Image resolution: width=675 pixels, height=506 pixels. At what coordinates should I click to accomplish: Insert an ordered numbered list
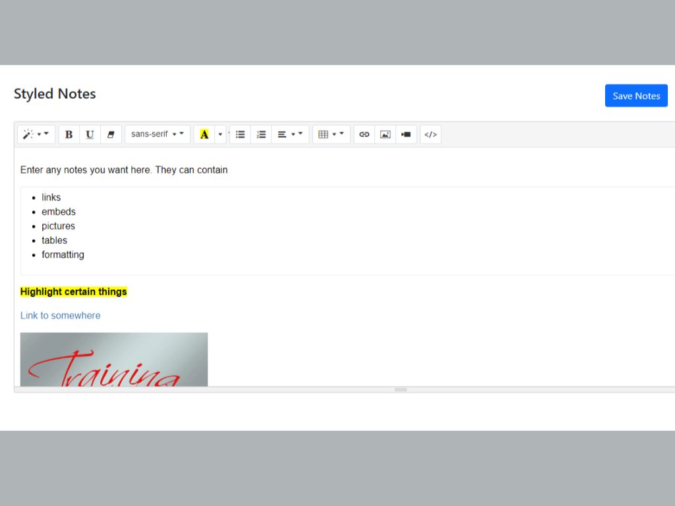coord(261,134)
